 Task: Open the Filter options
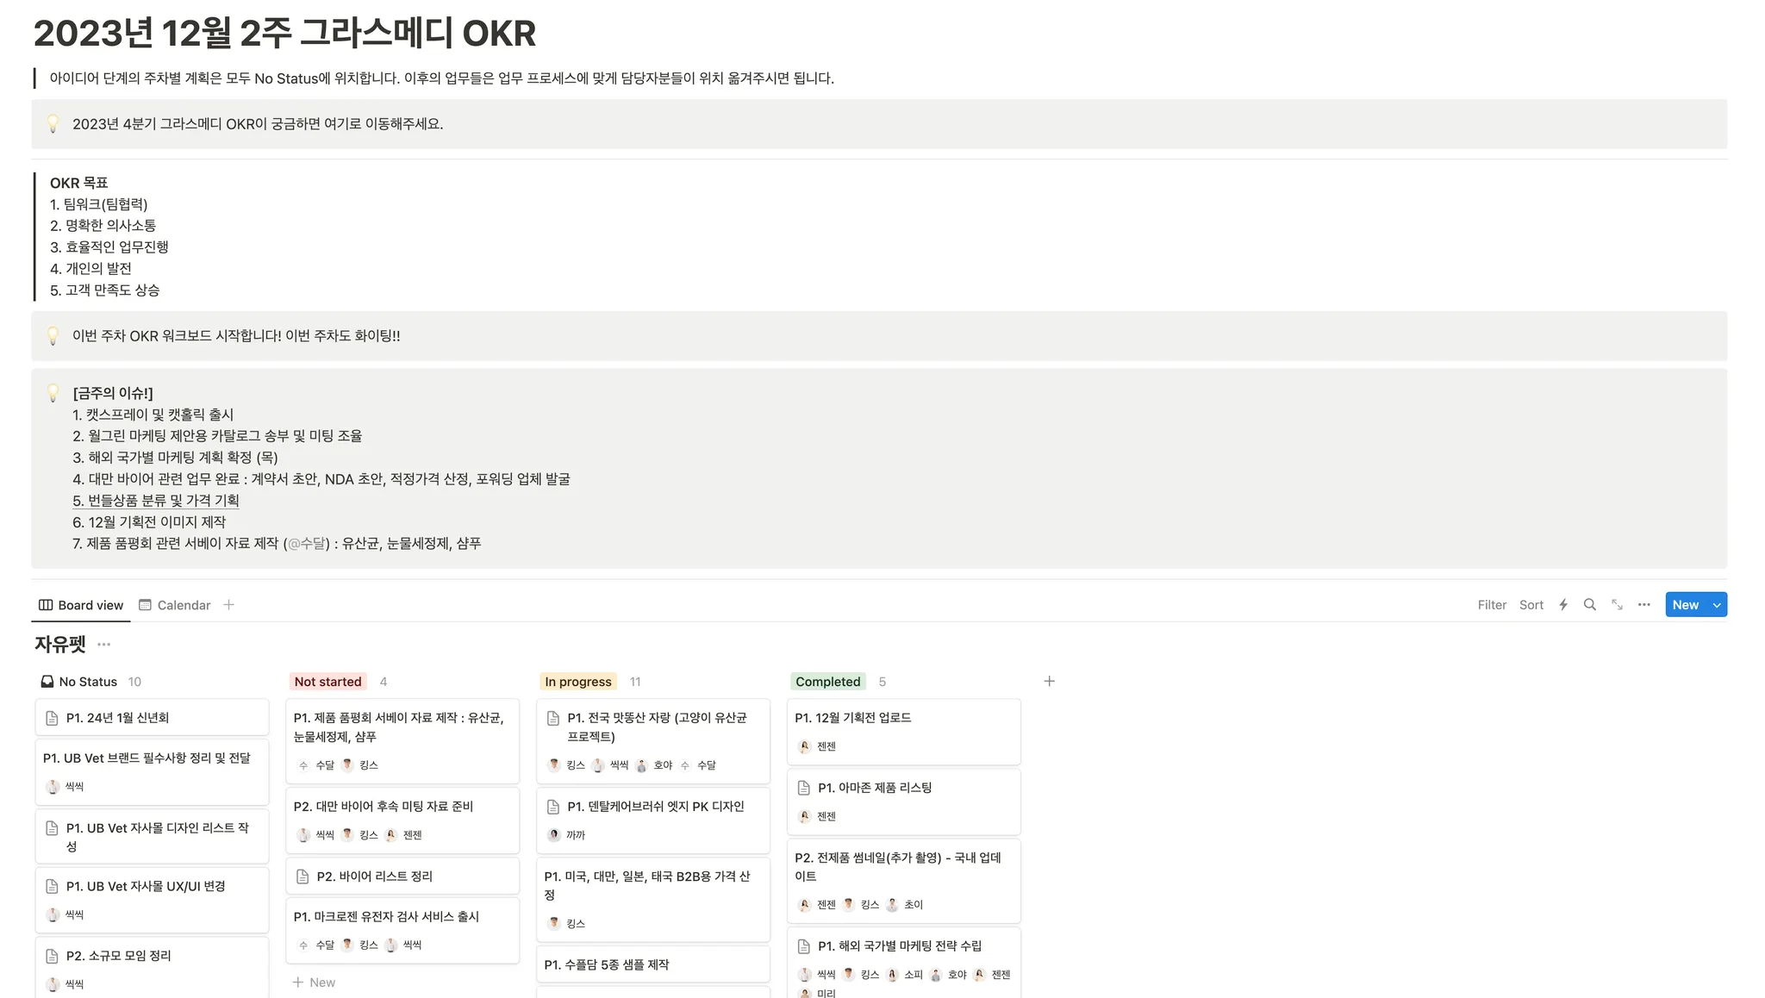[1491, 605]
